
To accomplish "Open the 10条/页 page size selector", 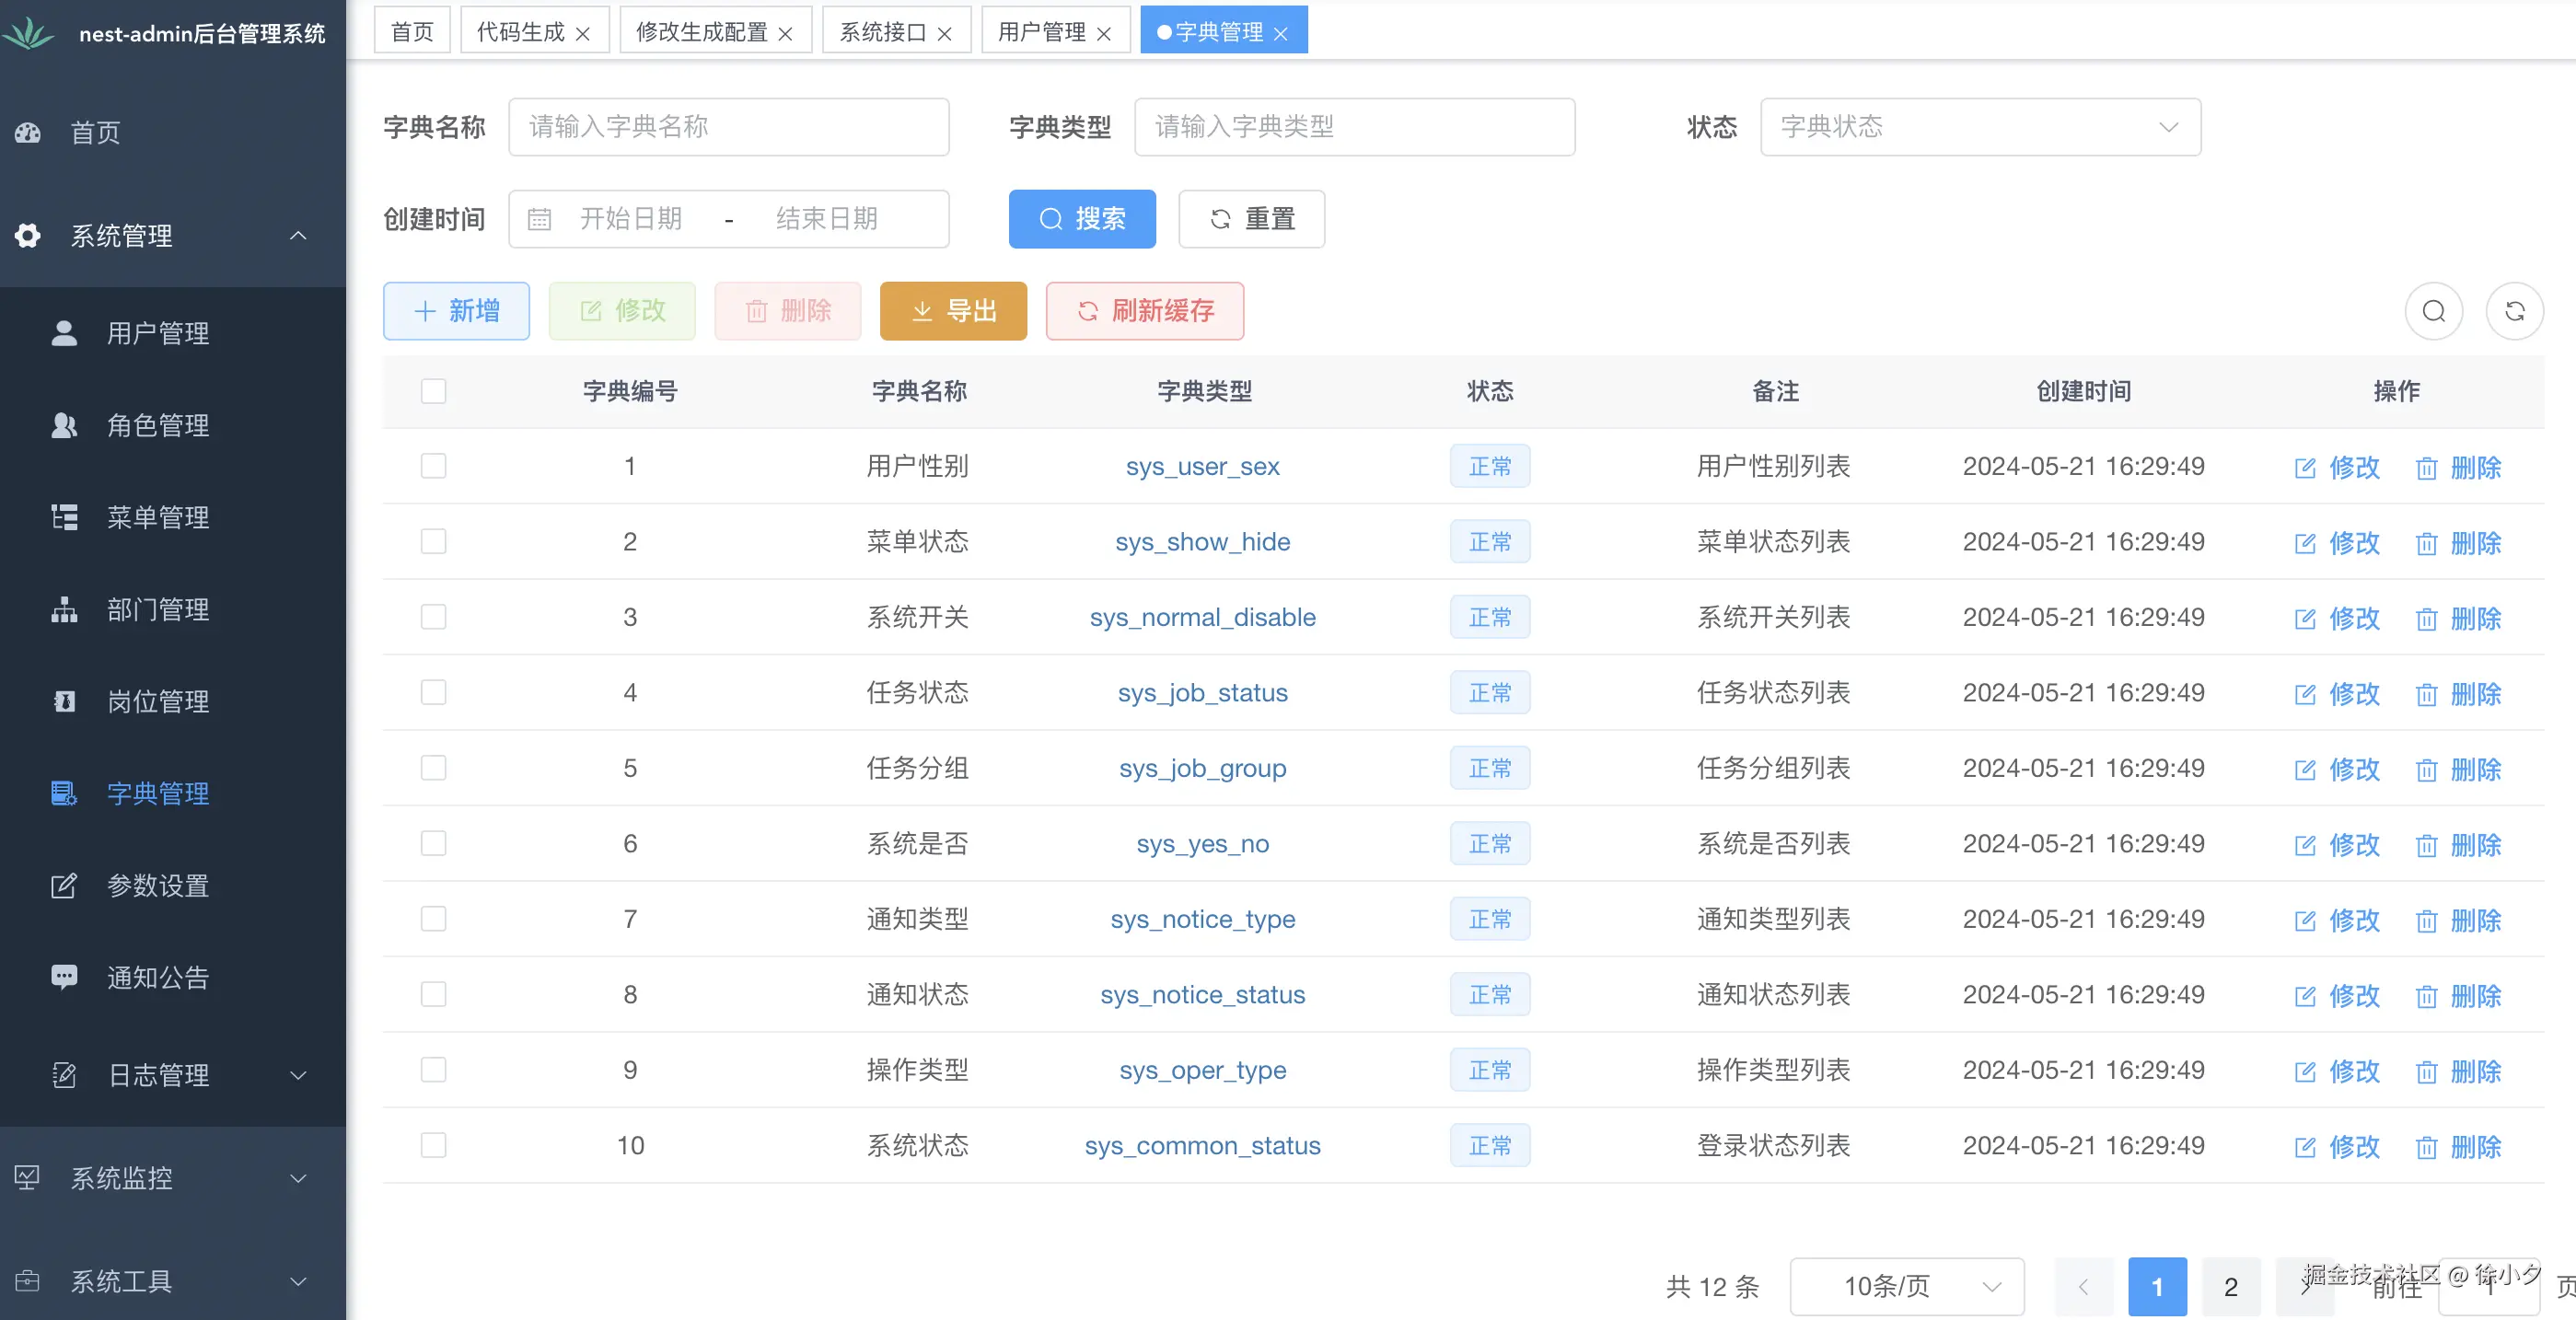I will click(x=1906, y=1286).
